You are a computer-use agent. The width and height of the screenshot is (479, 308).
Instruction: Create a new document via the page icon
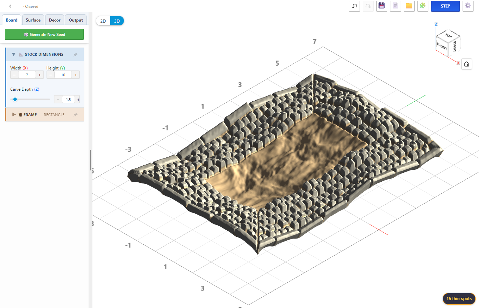pyautogui.click(x=396, y=6)
